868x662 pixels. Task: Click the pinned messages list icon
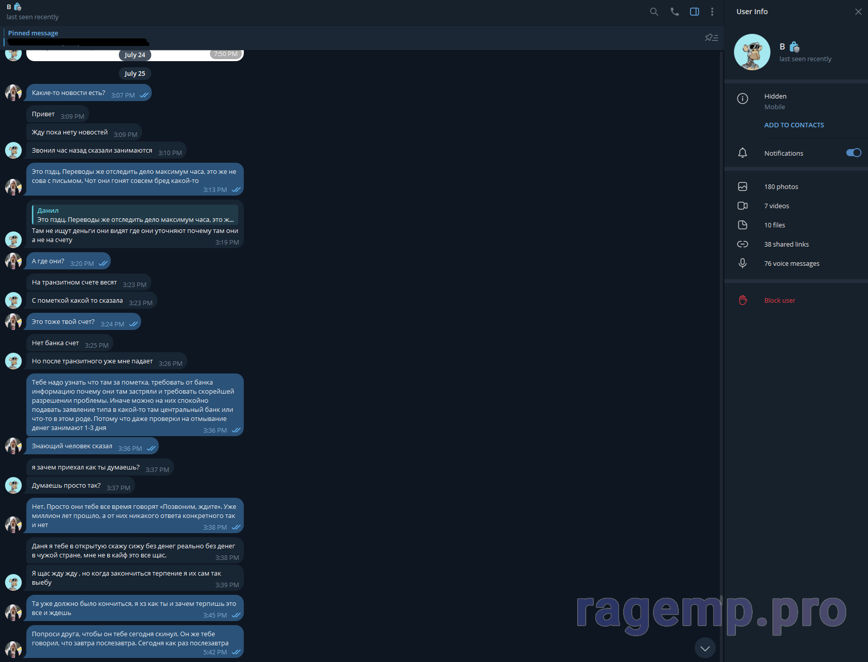tap(711, 38)
